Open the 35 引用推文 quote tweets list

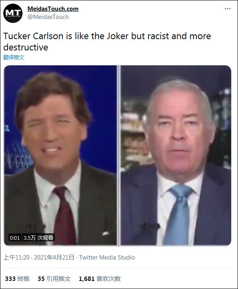click(x=54, y=279)
